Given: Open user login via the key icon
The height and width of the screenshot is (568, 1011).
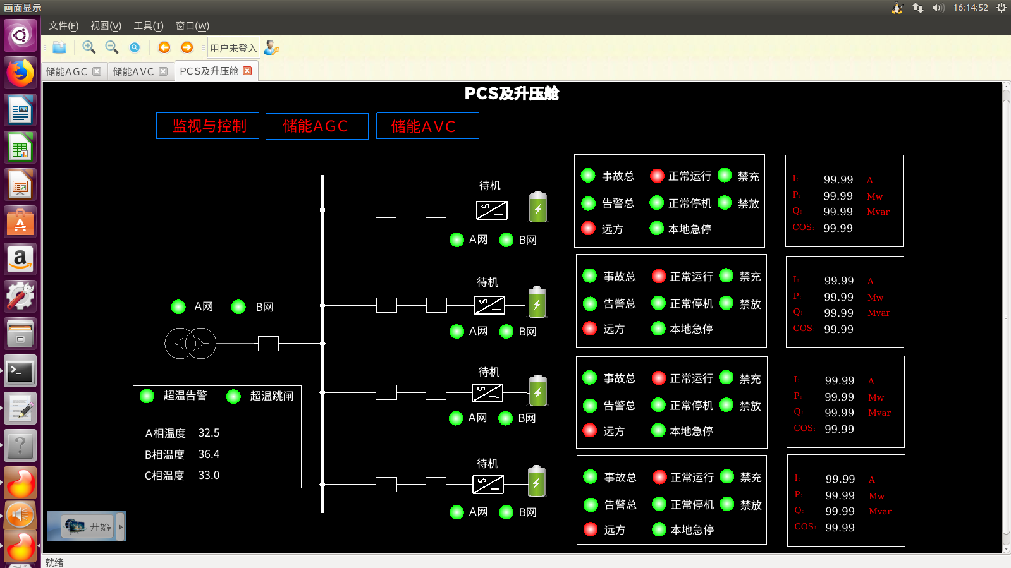Looking at the screenshot, I should click(x=271, y=48).
